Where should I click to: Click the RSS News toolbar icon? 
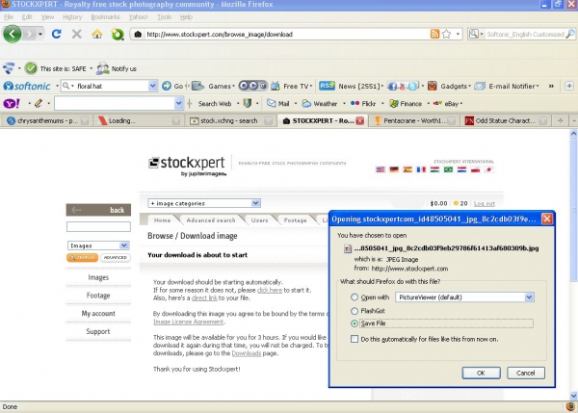coord(327,86)
